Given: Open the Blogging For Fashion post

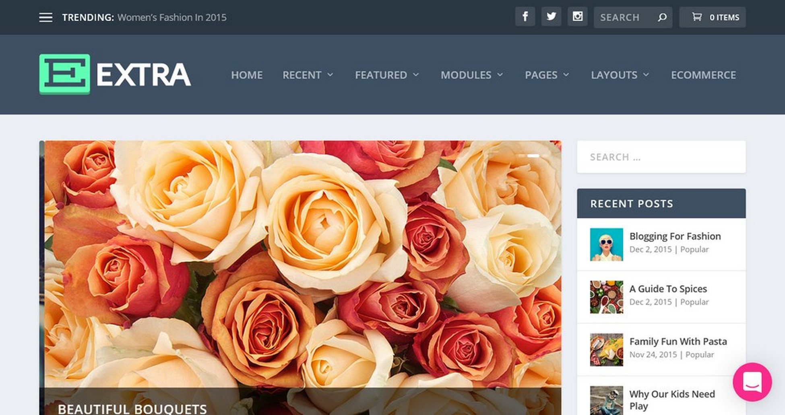Looking at the screenshot, I should [675, 236].
